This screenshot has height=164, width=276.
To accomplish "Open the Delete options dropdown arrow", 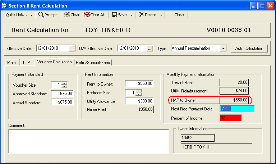I will [161, 15].
